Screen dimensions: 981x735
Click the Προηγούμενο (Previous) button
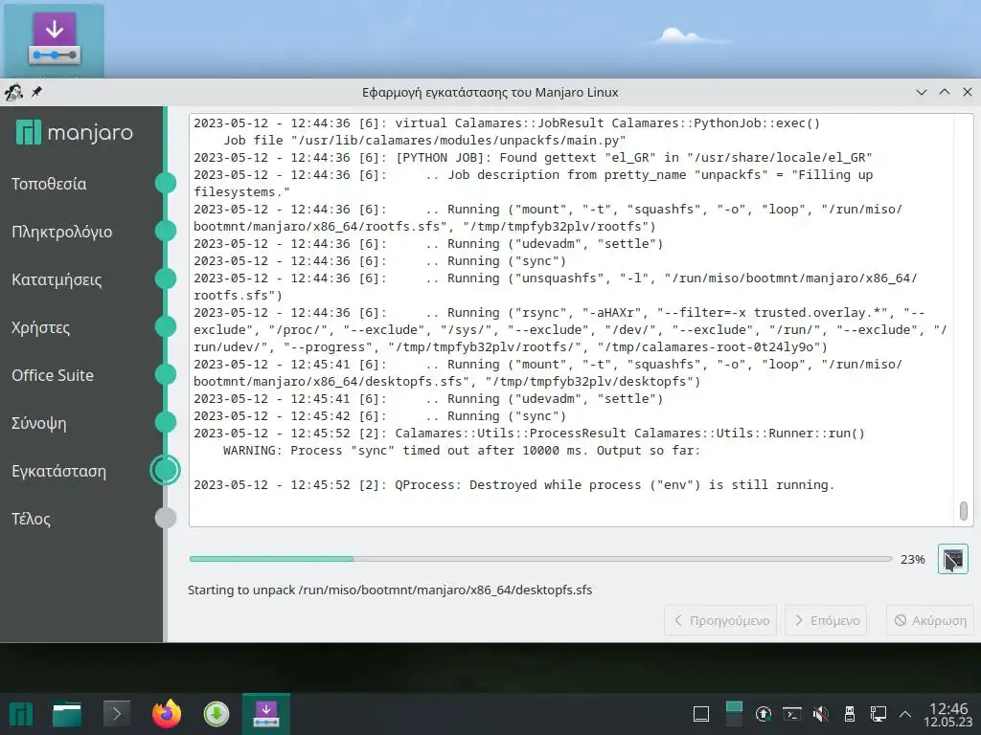click(720, 620)
